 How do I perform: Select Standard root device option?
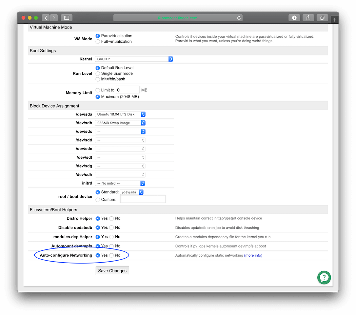coord(98,192)
